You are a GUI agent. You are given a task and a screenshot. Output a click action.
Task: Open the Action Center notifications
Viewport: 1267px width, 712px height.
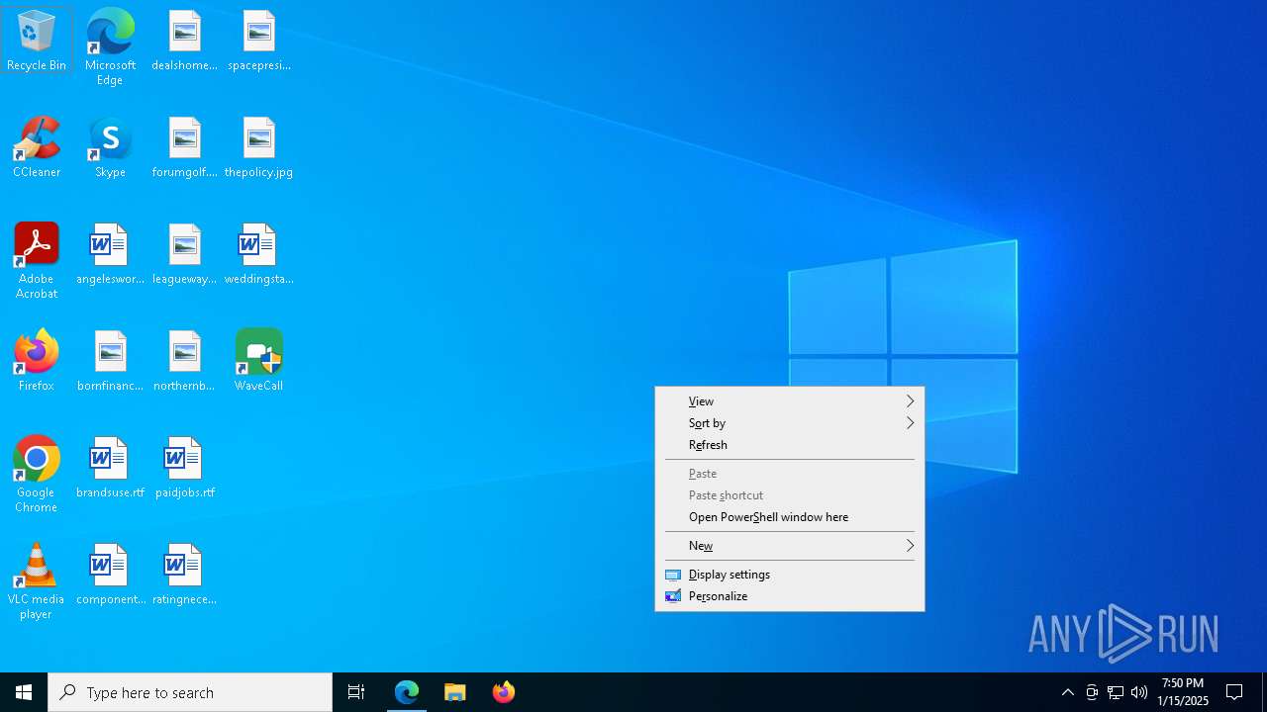pyautogui.click(x=1235, y=692)
